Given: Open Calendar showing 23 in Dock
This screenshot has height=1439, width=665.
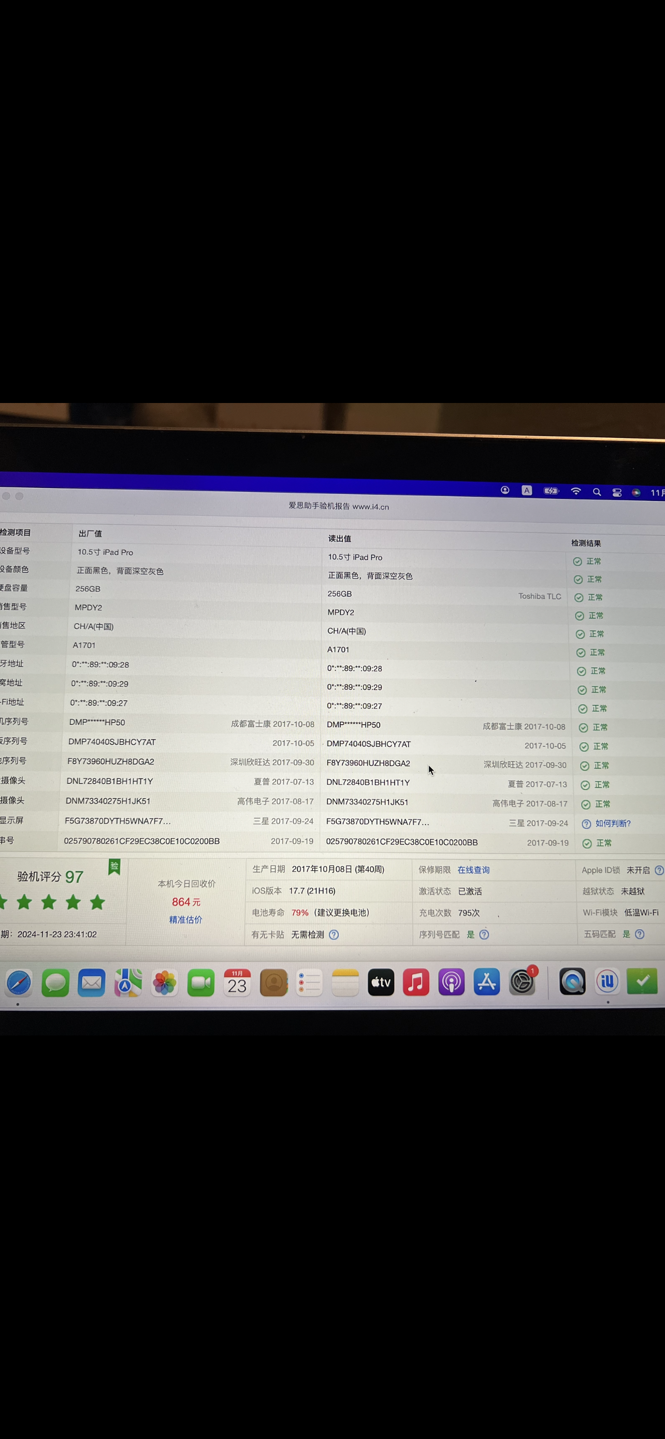Looking at the screenshot, I should coord(237,983).
